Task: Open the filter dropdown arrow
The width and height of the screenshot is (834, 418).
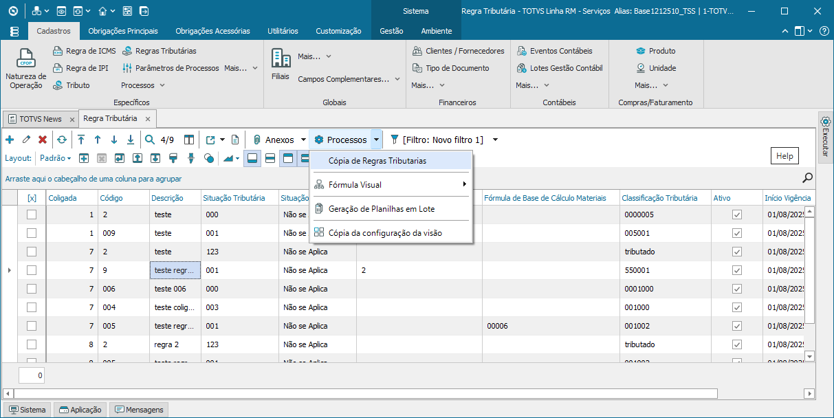Action: pyautogui.click(x=495, y=140)
